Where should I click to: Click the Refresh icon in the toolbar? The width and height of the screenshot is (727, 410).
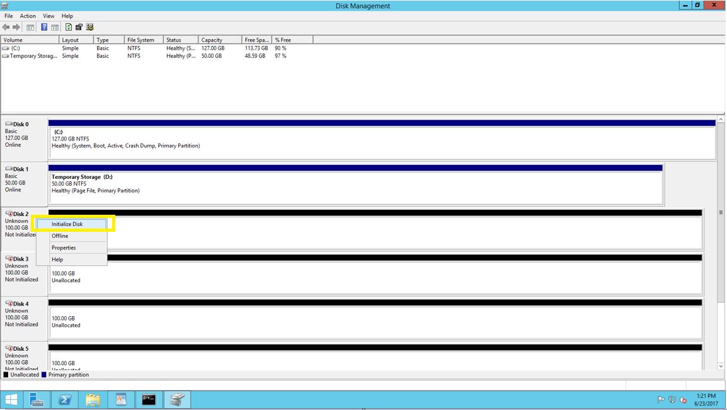tap(68, 27)
